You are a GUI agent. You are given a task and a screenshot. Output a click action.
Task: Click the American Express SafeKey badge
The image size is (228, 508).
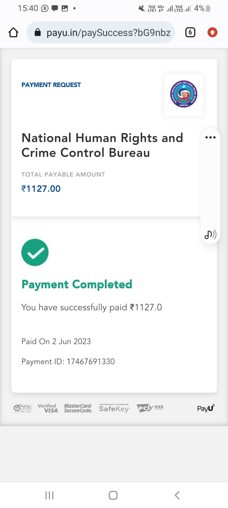(x=114, y=408)
